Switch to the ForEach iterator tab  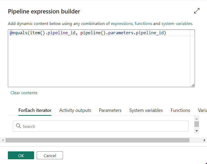pyautogui.click(x=35, y=110)
